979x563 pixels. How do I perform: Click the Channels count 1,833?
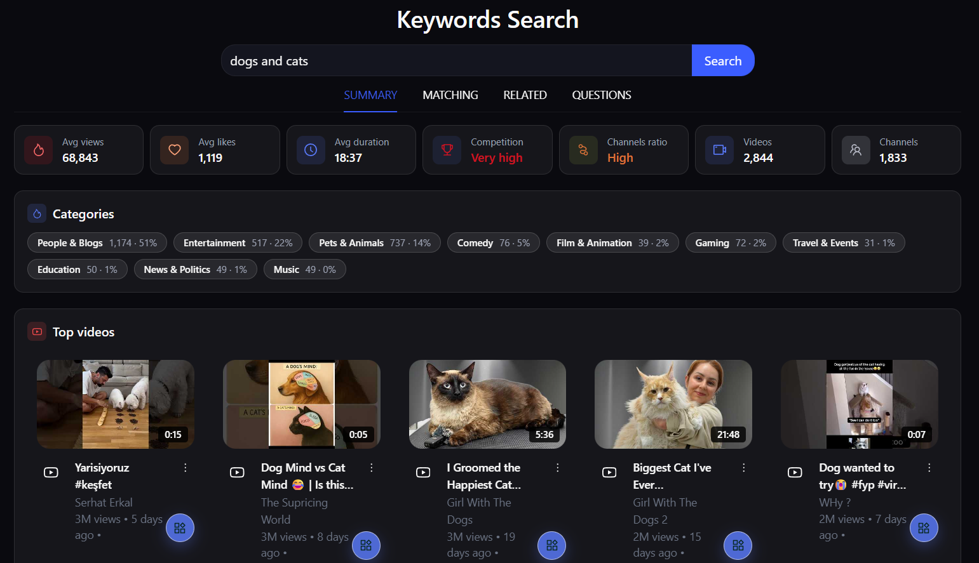[893, 158]
